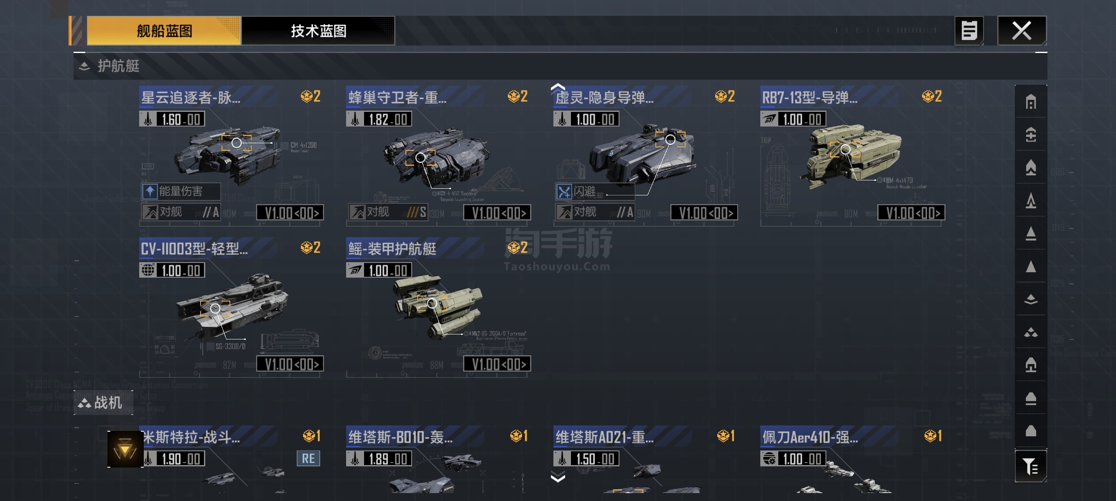Open the document list icon beside close
Image resolution: width=1116 pixels, height=501 pixels.
[969, 31]
